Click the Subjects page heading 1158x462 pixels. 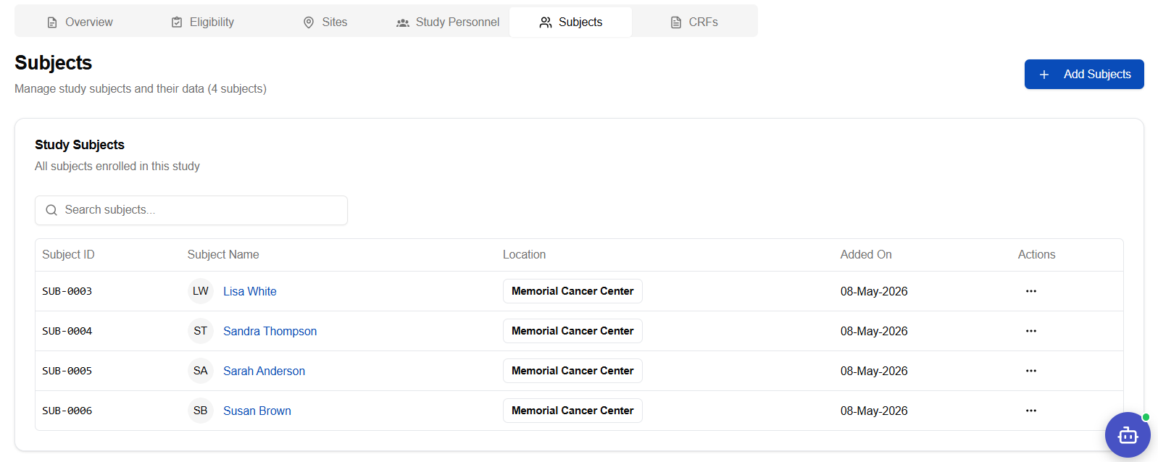point(53,63)
